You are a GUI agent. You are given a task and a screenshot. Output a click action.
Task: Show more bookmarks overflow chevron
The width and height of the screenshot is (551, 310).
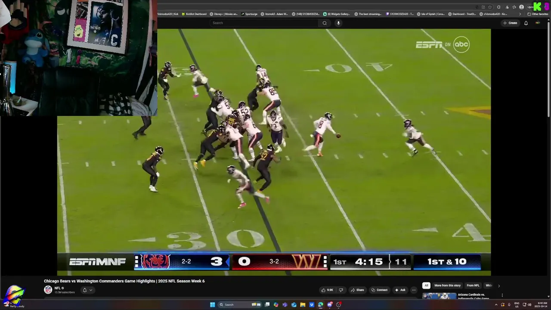(x=520, y=14)
